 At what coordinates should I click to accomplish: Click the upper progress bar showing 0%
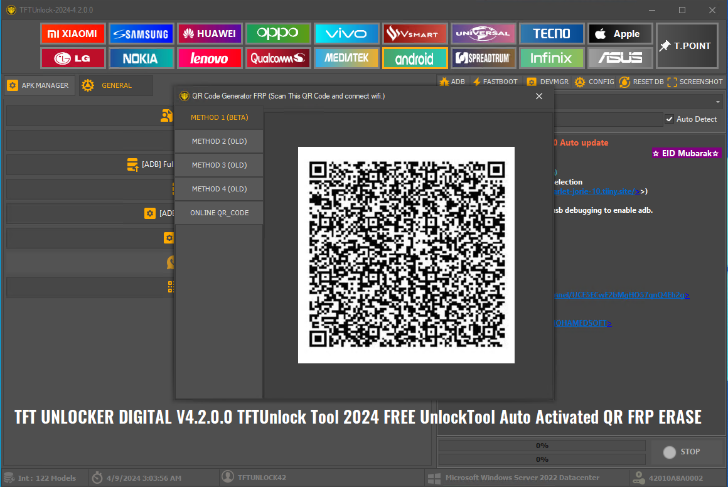click(542, 446)
